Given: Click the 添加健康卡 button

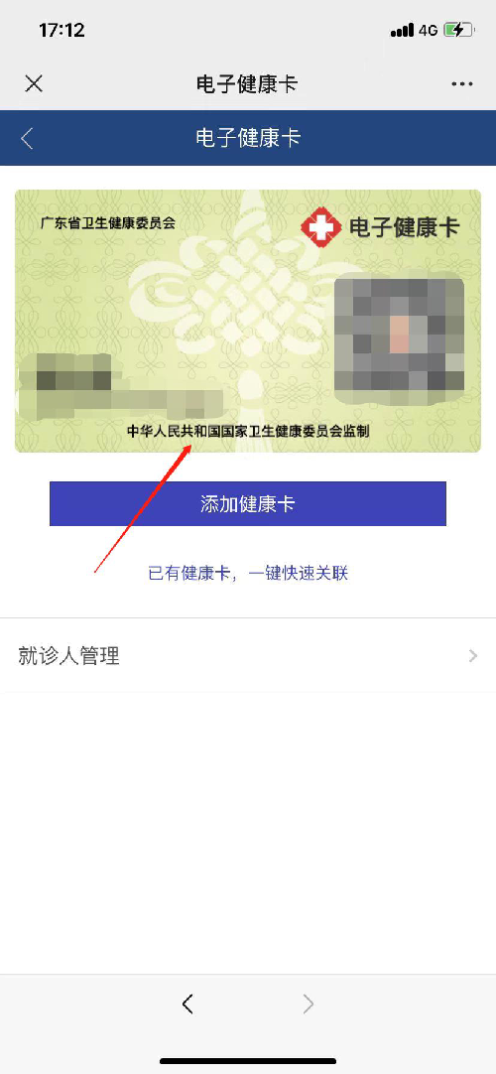Looking at the screenshot, I should click(x=248, y=503).
